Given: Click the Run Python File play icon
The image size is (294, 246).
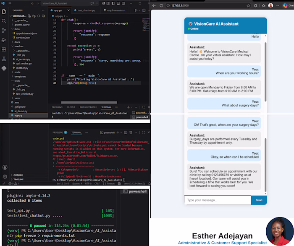Looking at the screenshot, I should (x=136, y=10).
